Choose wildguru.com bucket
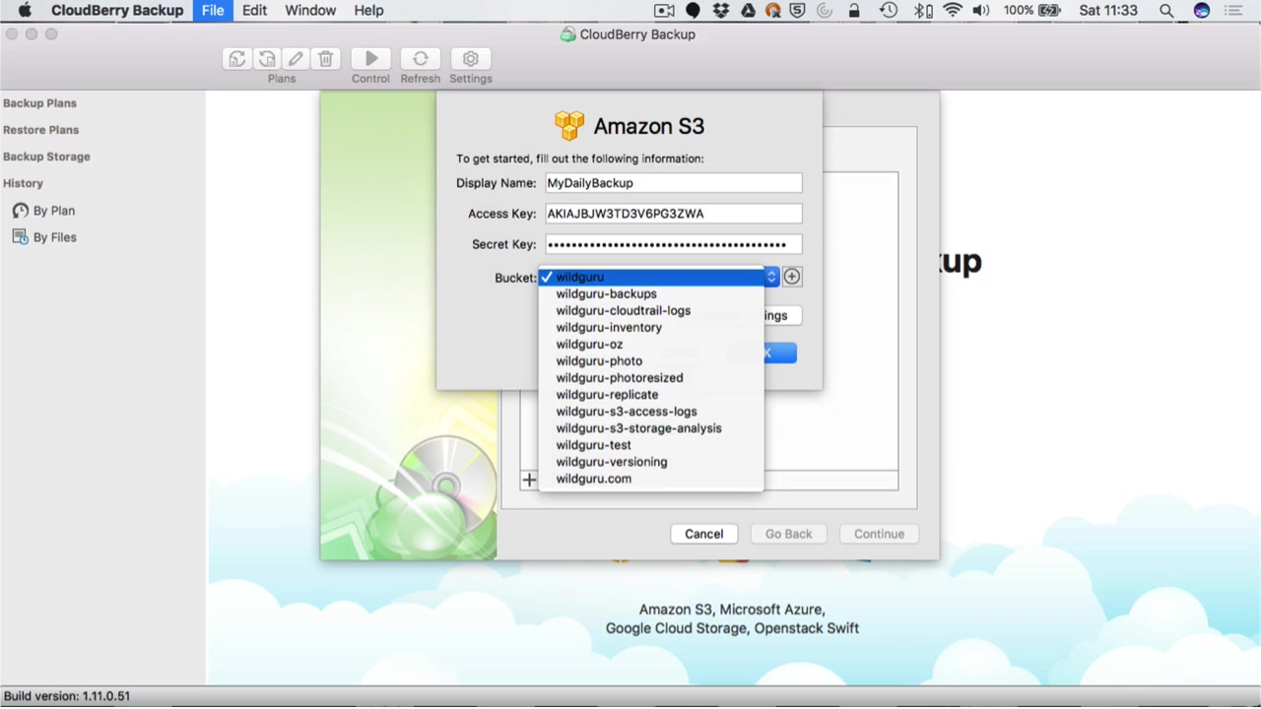This screenshot has height=709, width=1261. (x=651, y=478)
